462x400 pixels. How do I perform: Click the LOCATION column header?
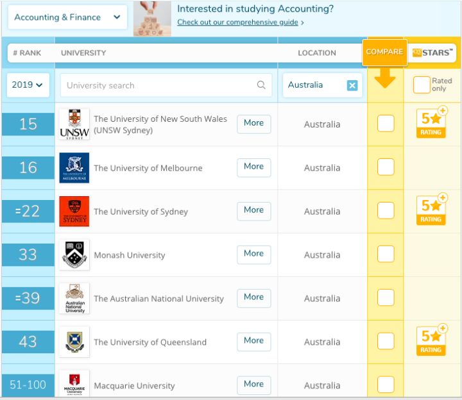coord(317,53)
